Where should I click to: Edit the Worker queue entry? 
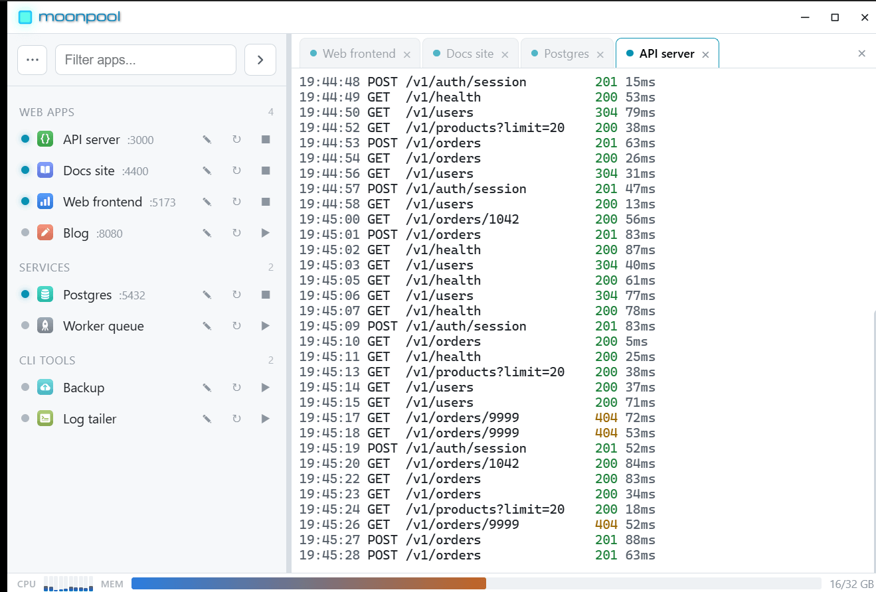coord(207,326)
